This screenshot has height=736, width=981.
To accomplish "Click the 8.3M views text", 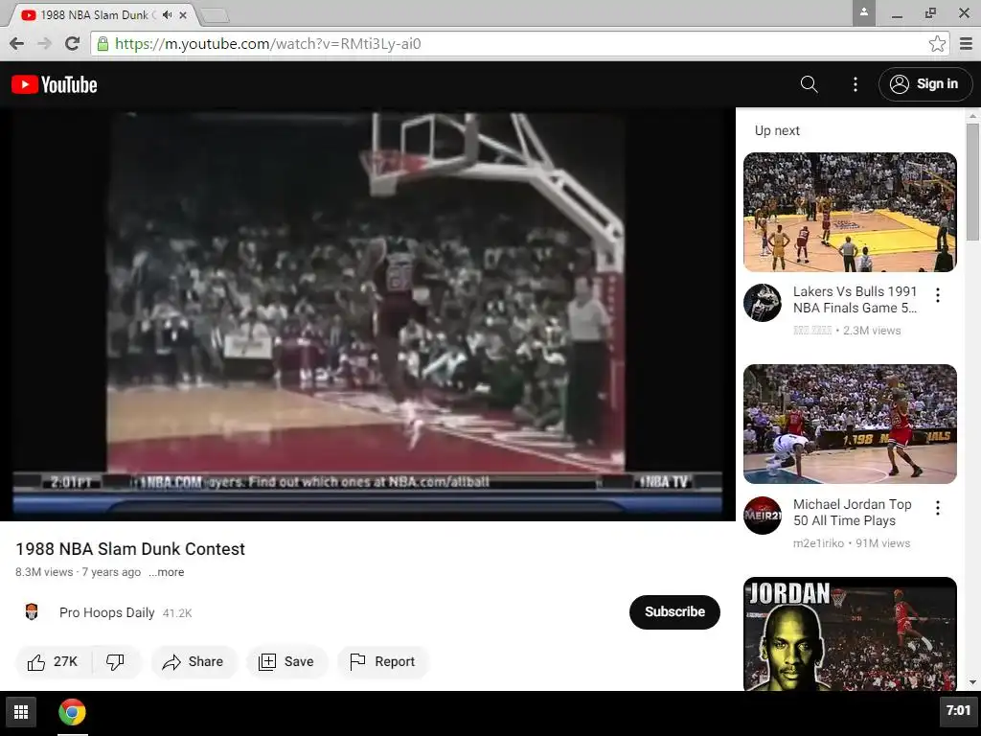I will click(44, 572).
